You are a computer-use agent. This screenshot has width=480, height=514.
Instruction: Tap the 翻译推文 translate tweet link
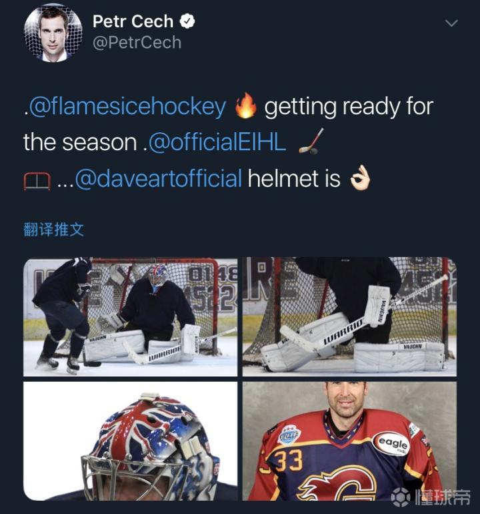click(x=53, y=230)
